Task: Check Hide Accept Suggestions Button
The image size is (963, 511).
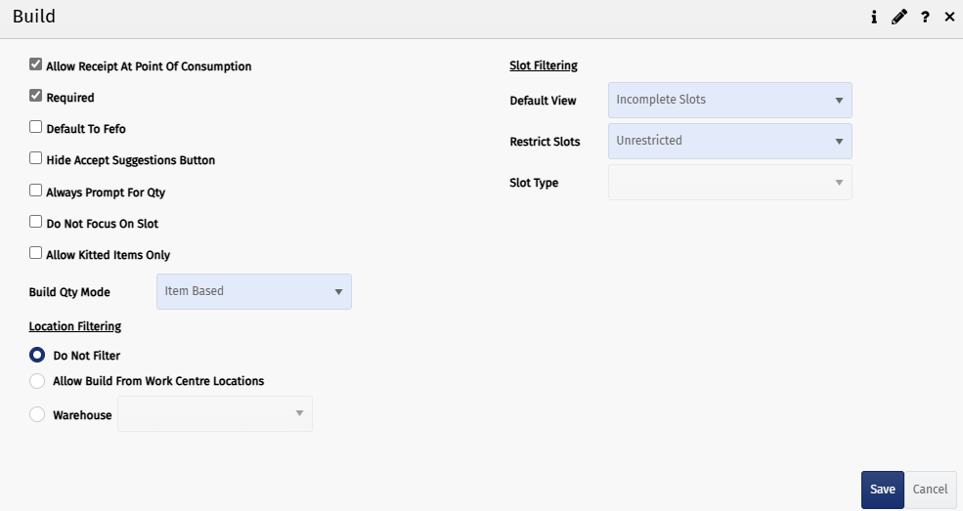Action: point(36,159)
